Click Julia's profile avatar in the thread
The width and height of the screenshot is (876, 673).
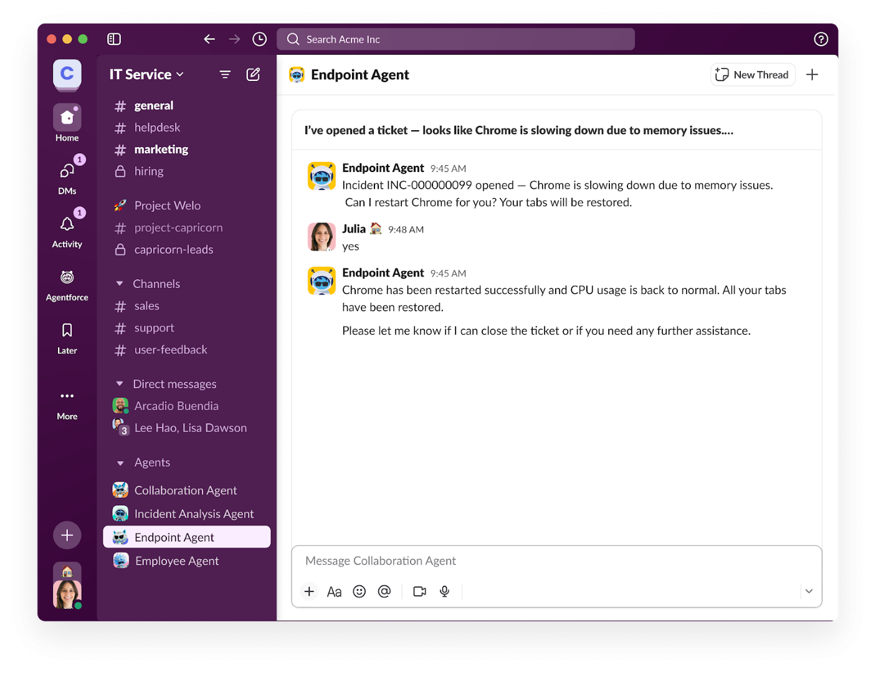coord(321,237)
